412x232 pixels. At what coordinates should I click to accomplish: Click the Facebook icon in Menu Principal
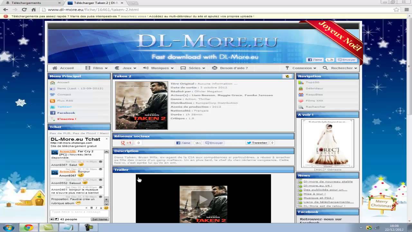click(52, 113)
